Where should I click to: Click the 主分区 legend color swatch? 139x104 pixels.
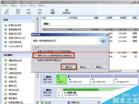click(43, 102)
